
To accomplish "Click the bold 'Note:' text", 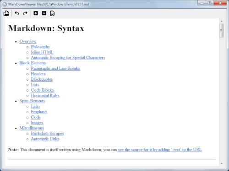I will pyautogui.click(x=13, y=150).
